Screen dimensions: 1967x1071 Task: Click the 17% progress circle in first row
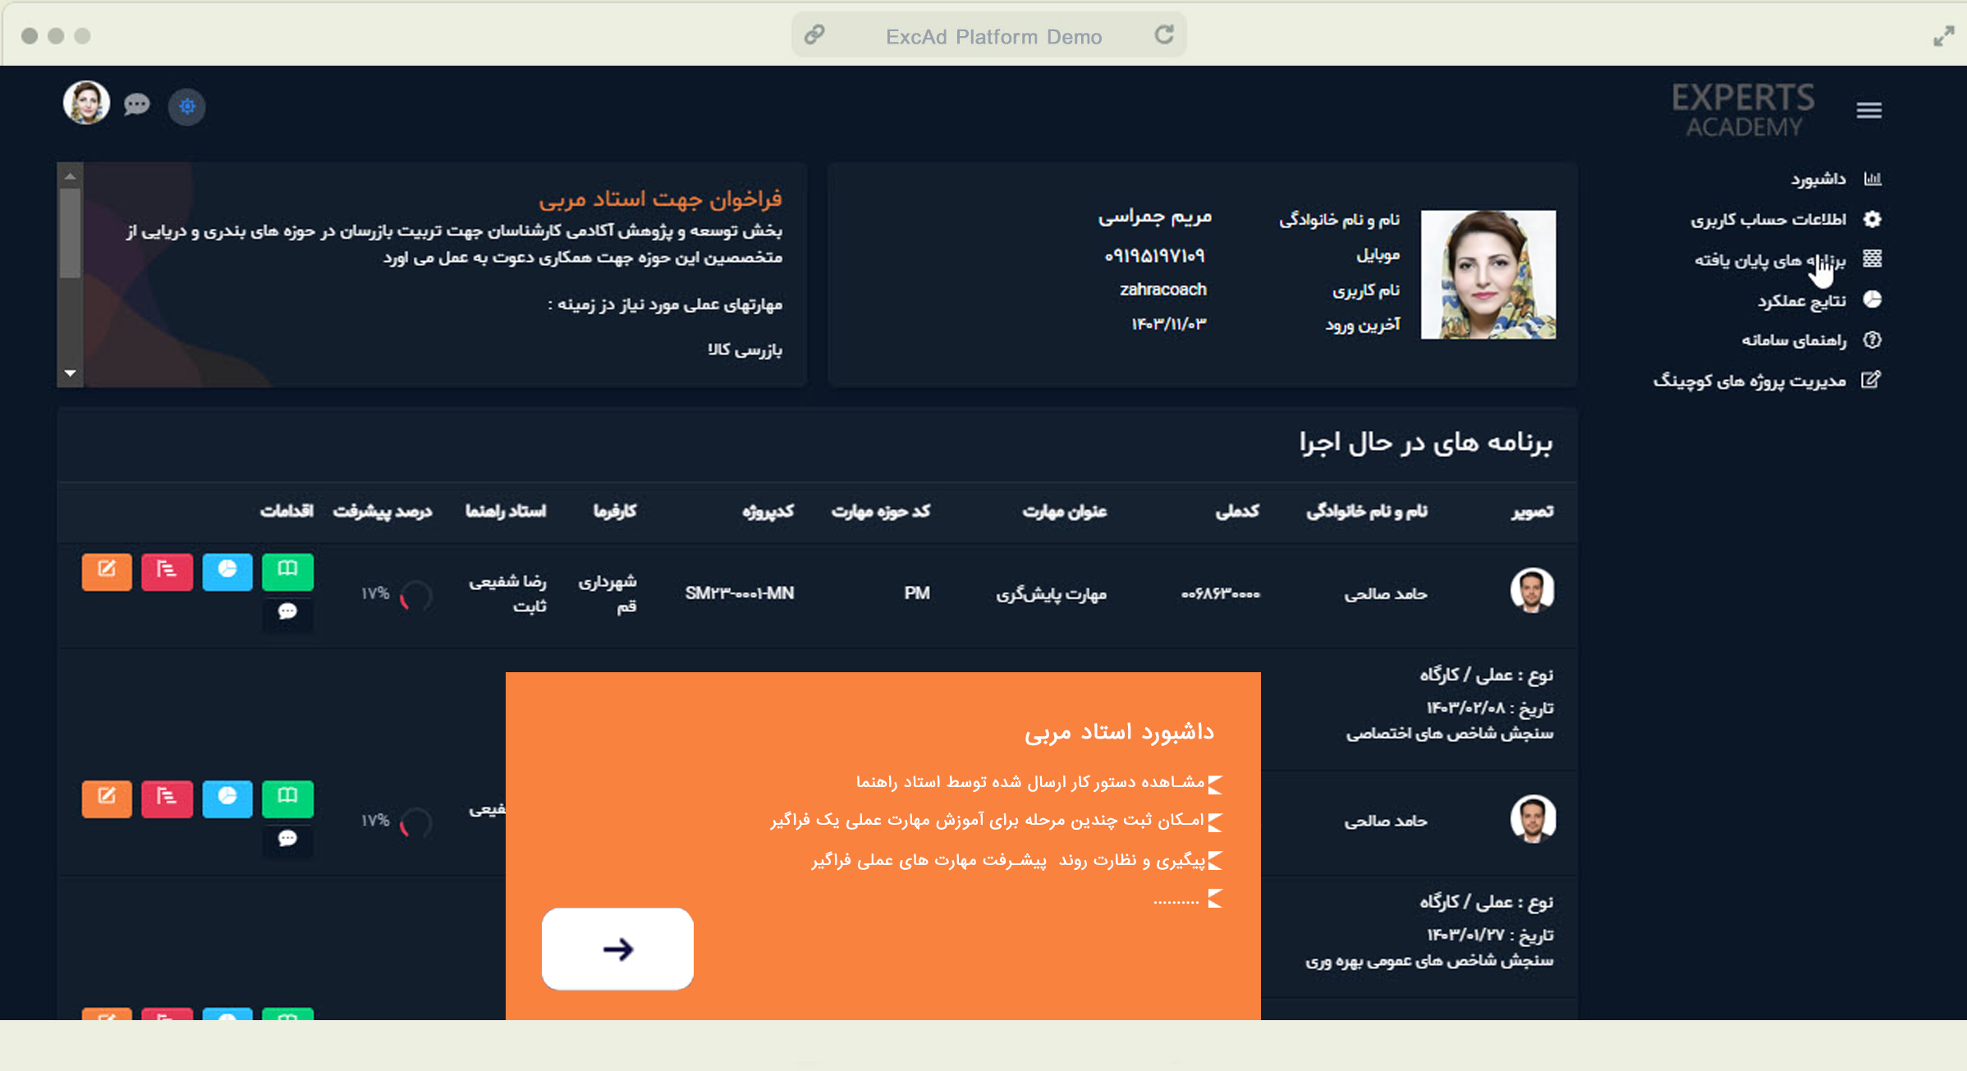coord(416,595)
